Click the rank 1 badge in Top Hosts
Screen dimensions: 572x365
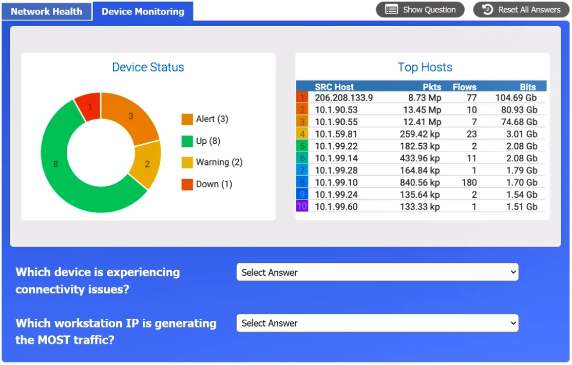302,98
